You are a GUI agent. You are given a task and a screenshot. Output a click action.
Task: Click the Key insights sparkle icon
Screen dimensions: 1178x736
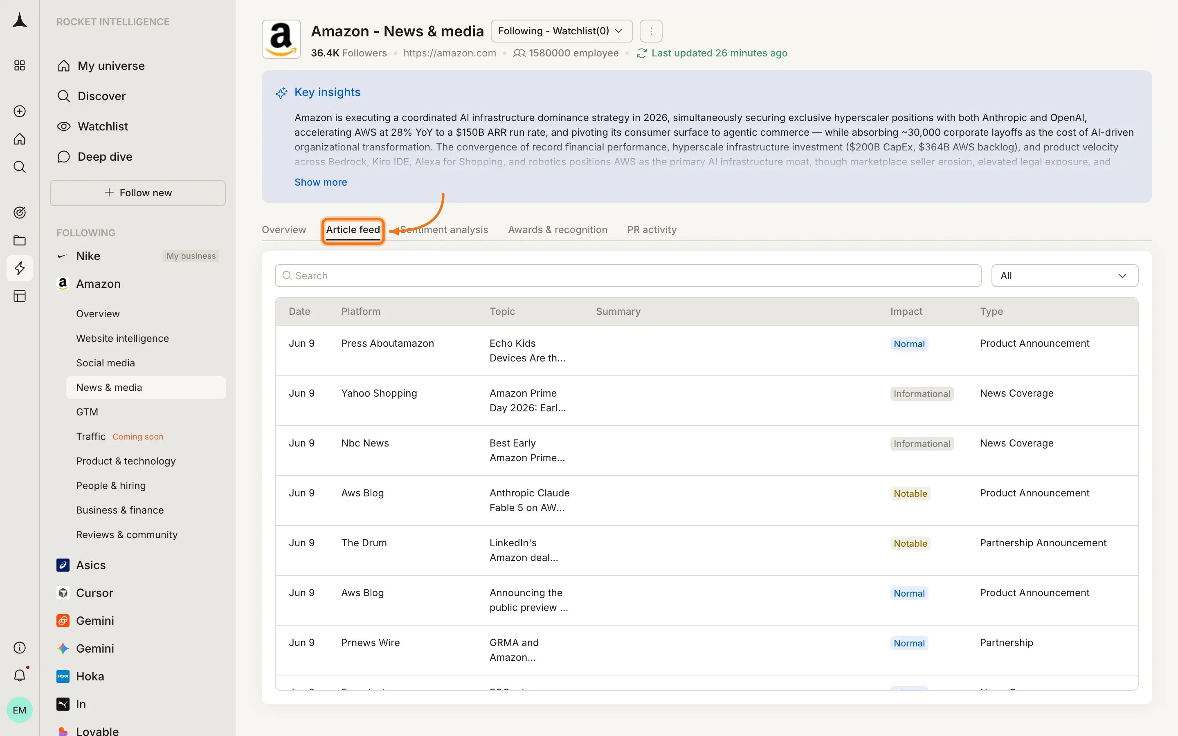click(x=281, y=92)
